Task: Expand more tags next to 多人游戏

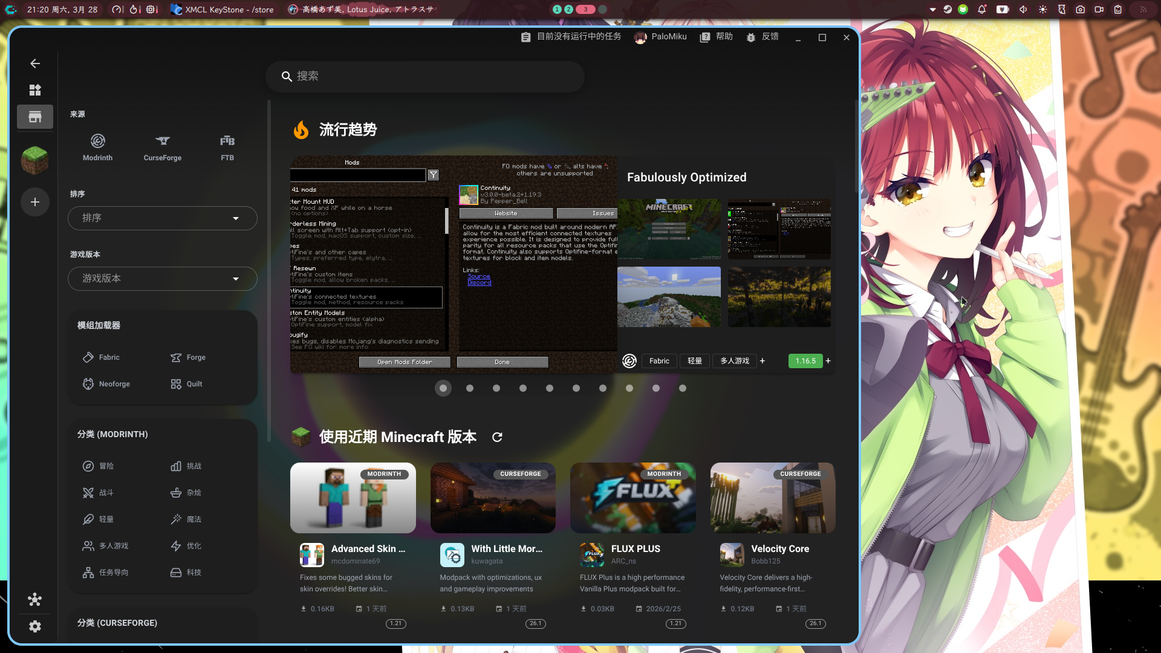Action: [x=763, y=361]
